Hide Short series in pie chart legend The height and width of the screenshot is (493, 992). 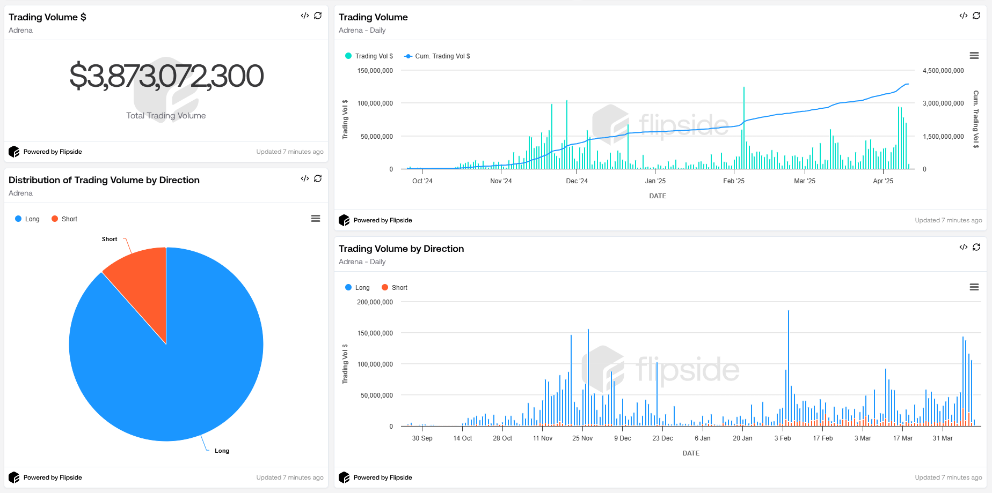click(x=64, y=219)
